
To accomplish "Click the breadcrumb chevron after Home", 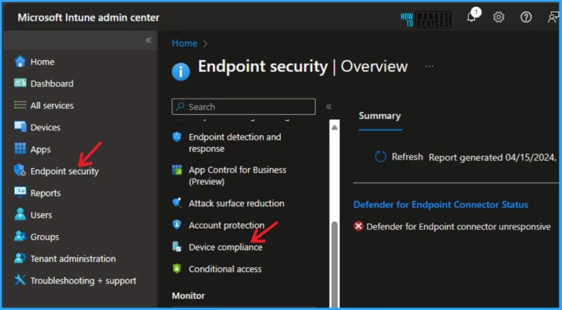I will coord(205,43).
